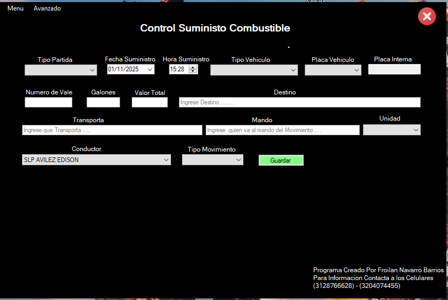
Task: Click the Mando input field
Action: click(282, 130)
